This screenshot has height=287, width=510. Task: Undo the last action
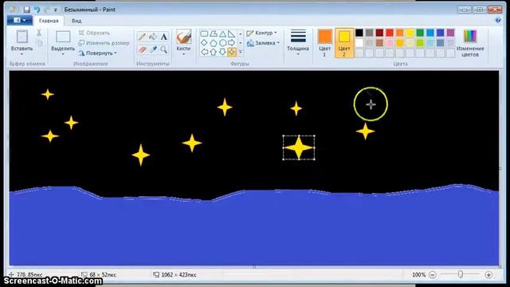[x=37, y=10]
